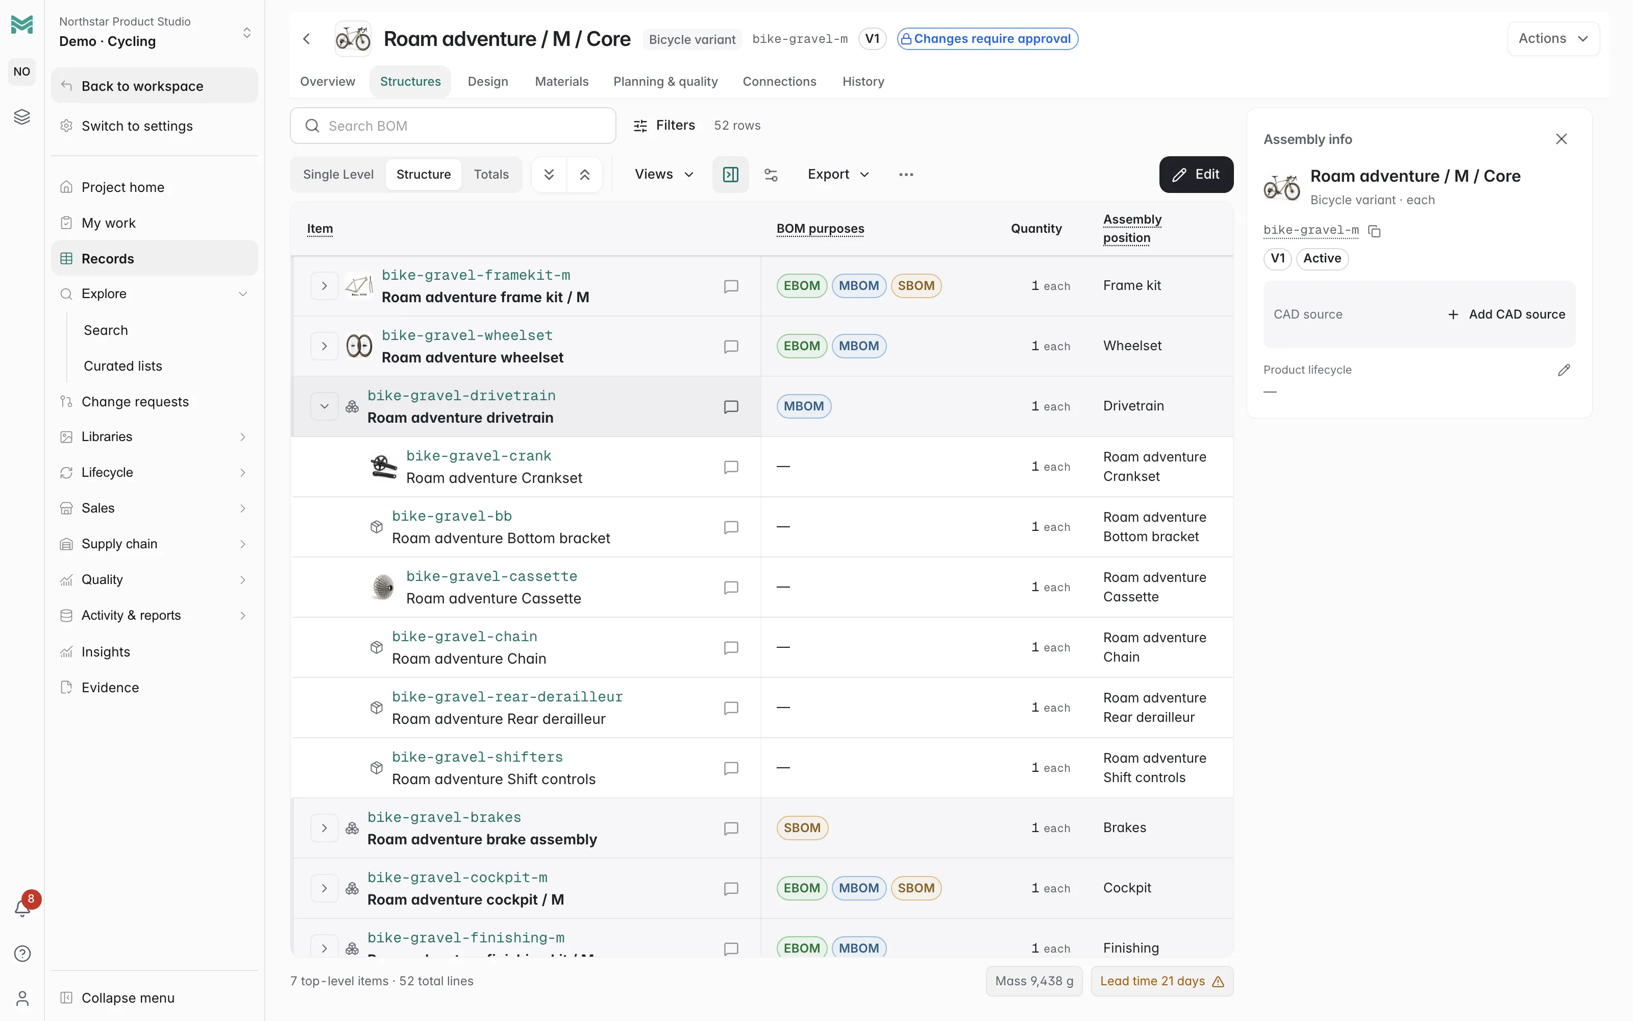The width and height of the screenshot is (1633, 1021).
Task: Open comment for bike-gravel-brakes row
Action: (x=731, y=829)
